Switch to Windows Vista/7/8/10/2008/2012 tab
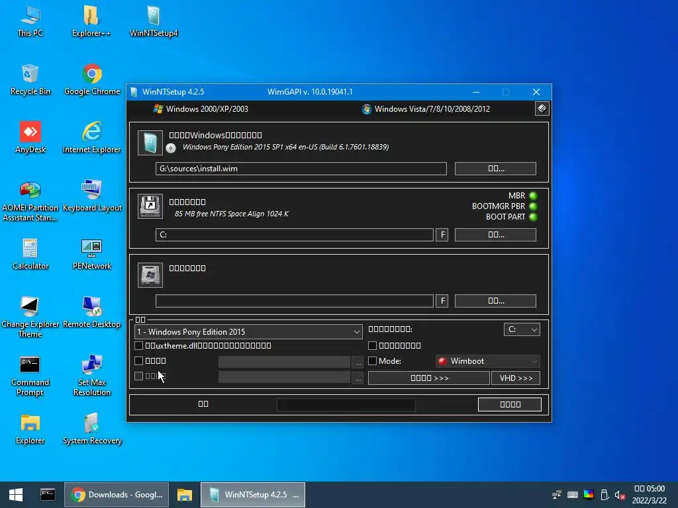 [x=426, y=109]
